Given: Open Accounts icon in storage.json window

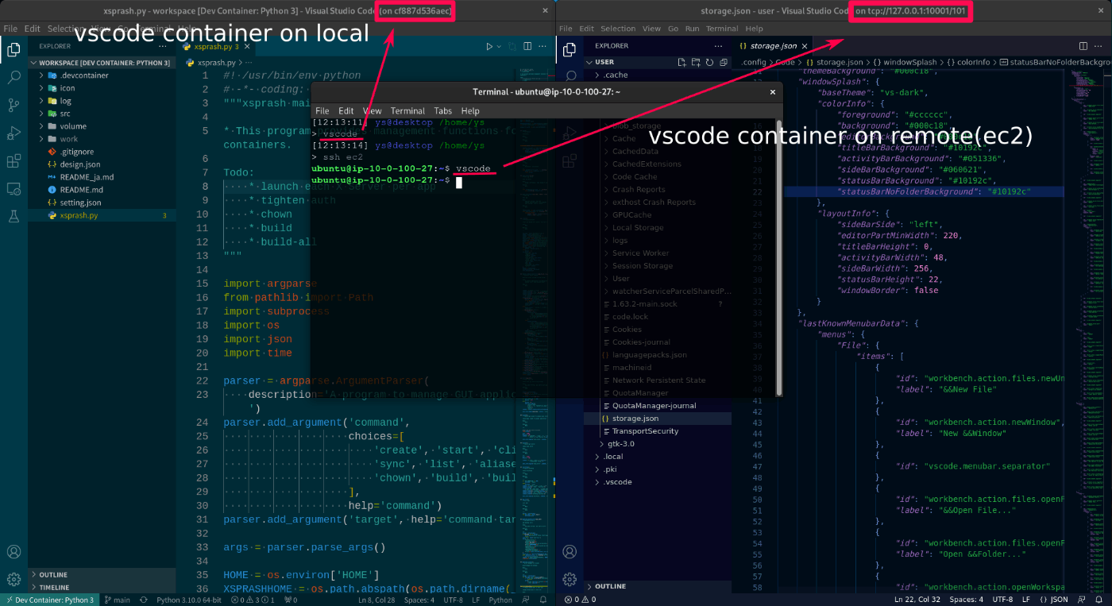Looking at the screenshot, I should (570, 552).
